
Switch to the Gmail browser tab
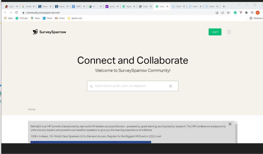pyautogui.click(x=27, y=6)
